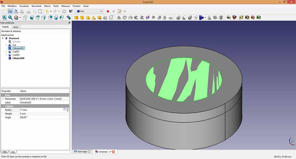Start macro recording with red dot
Viewport: 296px width, 159px height.
pos(108,11)
